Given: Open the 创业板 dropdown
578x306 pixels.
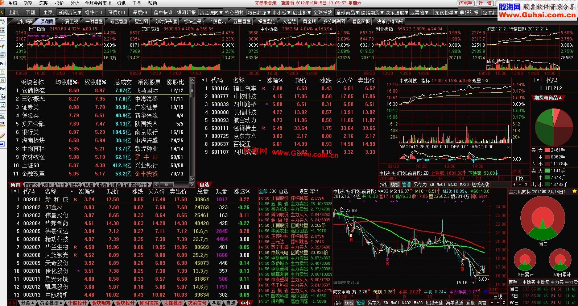Looking at the screenshot, I should (x=301, y=12).
